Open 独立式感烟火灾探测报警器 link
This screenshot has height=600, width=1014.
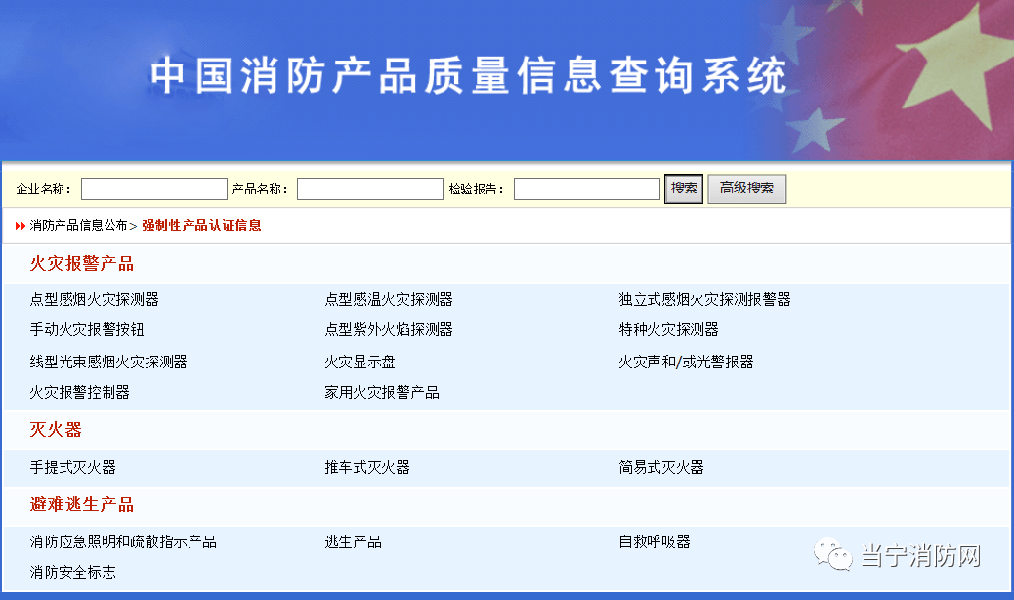(x=705, y=299)
